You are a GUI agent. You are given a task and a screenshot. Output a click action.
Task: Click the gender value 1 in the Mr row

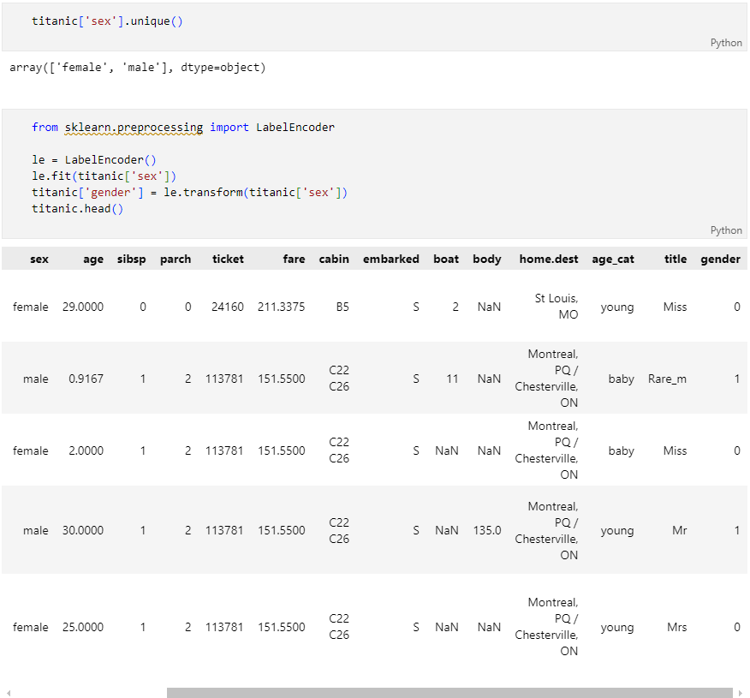737,530
